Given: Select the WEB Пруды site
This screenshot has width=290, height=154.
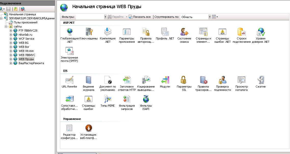Looking at the screenshot, I should coord(26,59).
